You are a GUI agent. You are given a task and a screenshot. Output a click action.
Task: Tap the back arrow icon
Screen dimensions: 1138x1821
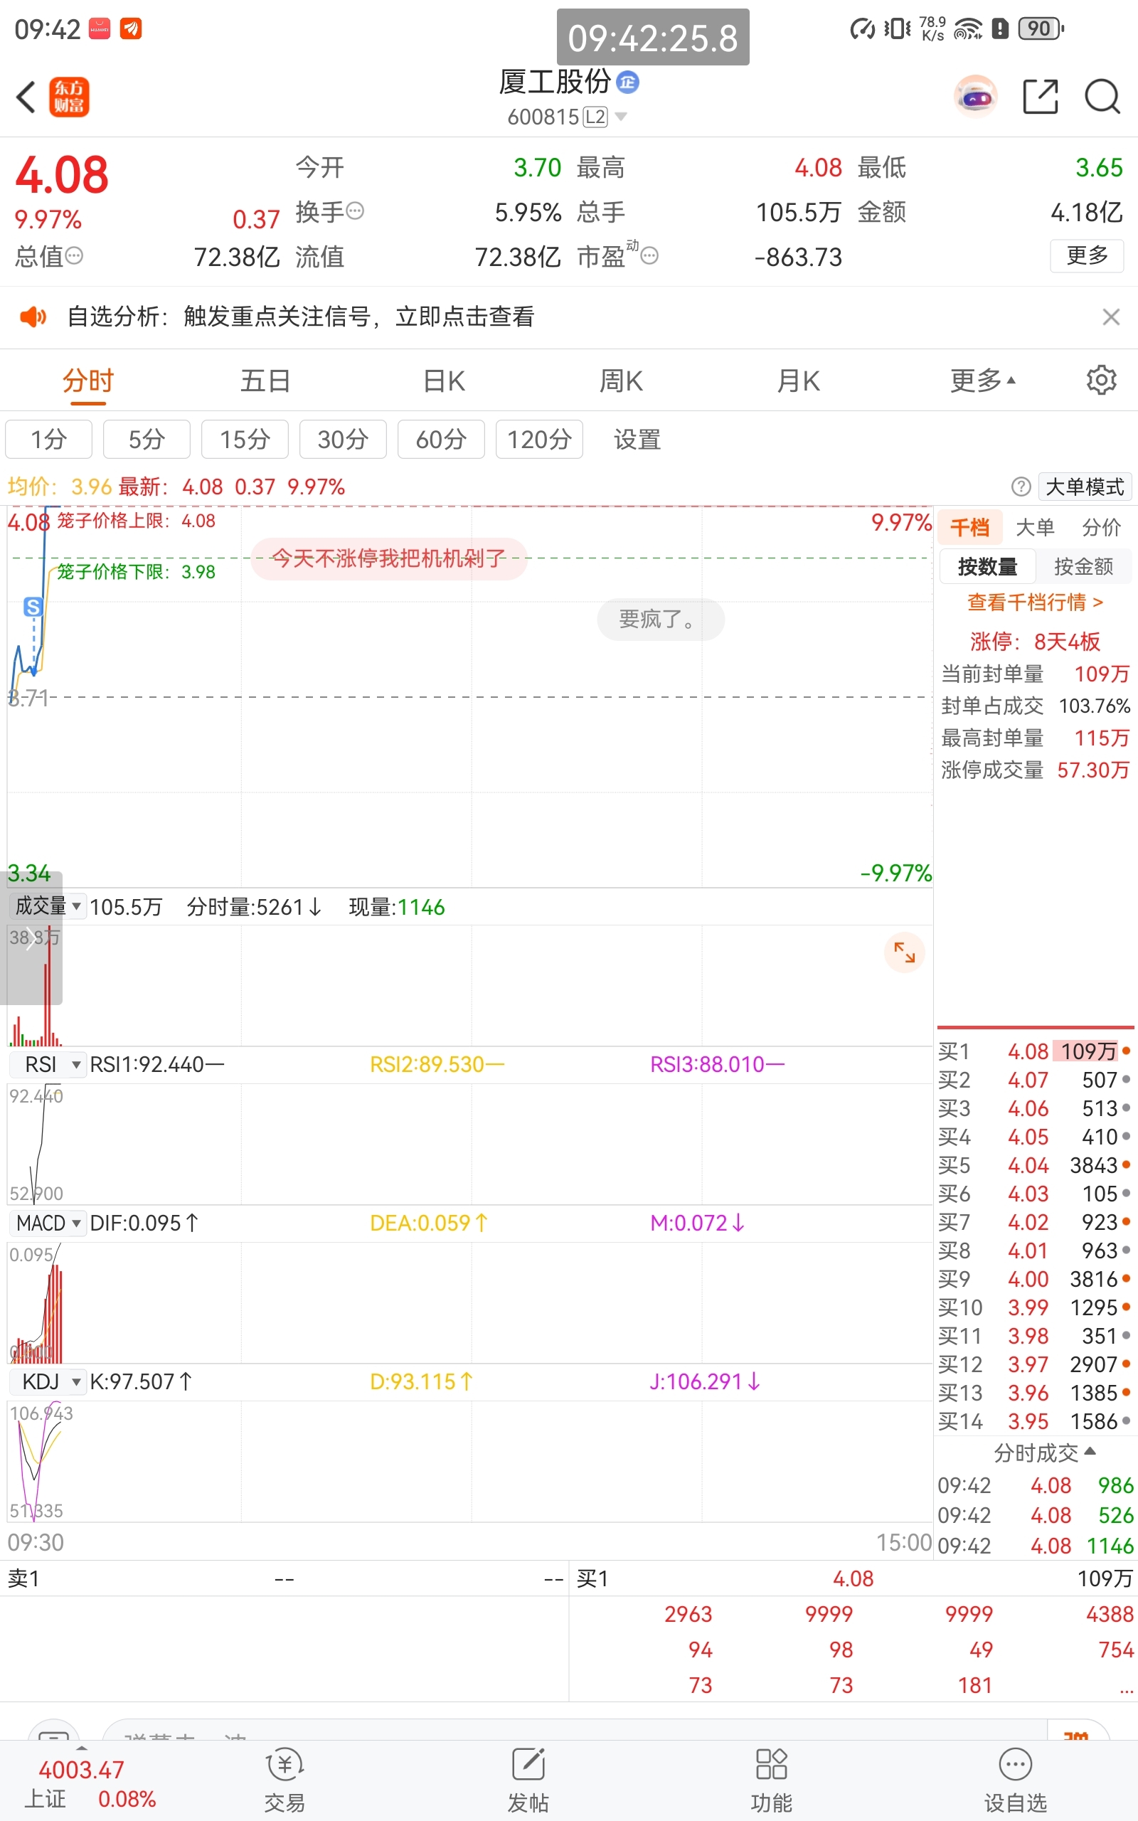click(x=26, y=97)
